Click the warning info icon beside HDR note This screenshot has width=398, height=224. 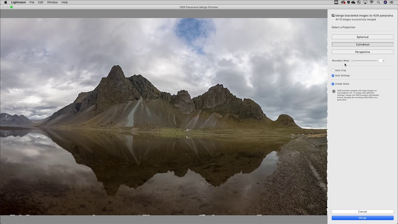[x=334, y=91]
